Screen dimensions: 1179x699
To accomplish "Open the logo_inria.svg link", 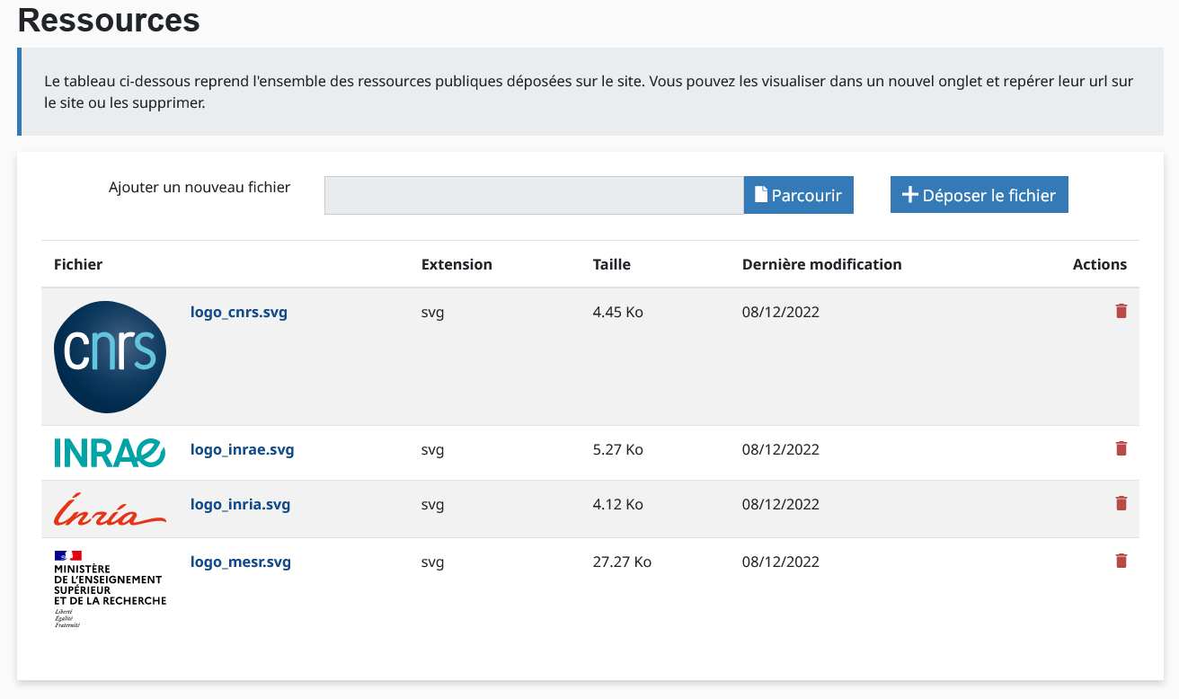I will pyautogui.click(x=240, y=504).
